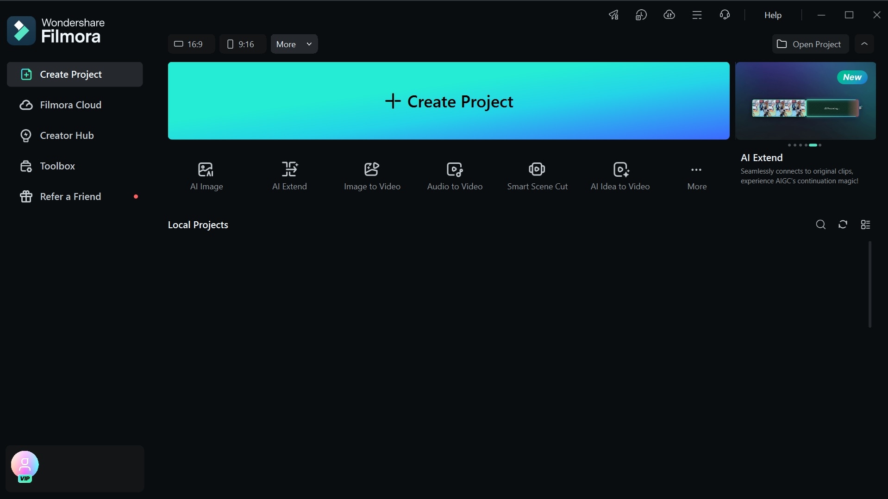Open the AI Image tool
The height and width of the screenshot is (499, 888).
[x=206, y=176]
